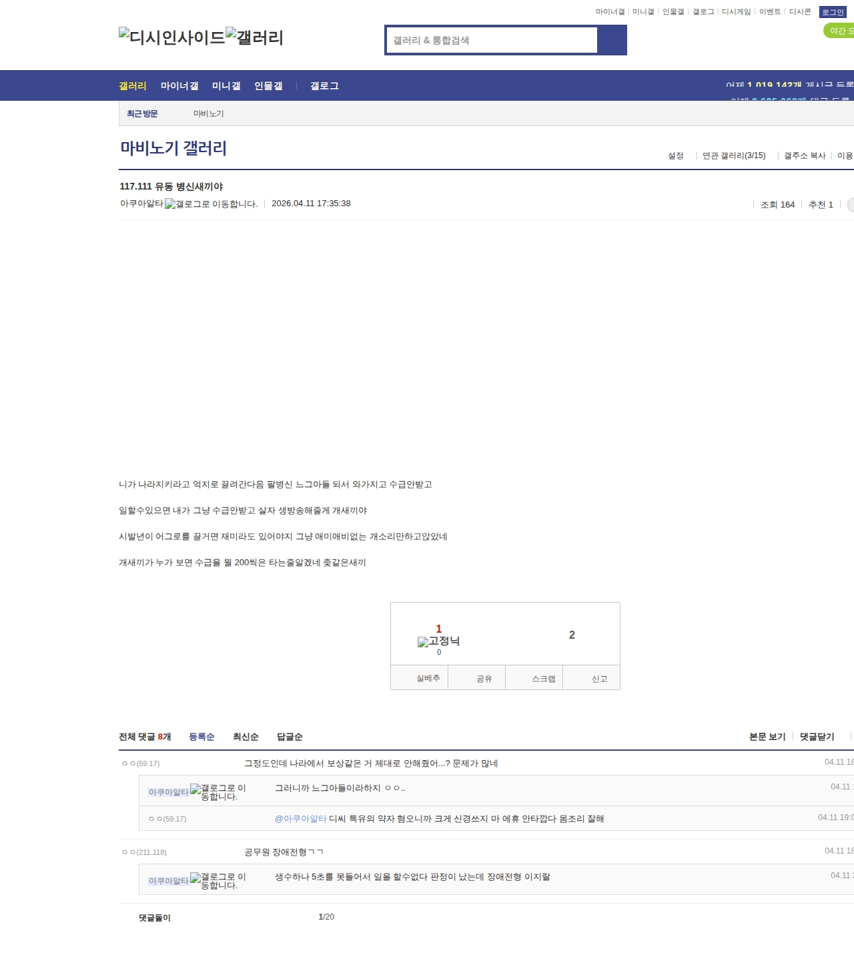The image size is (854, 953).
Task: Open 인물갤 in the top utility links
Action: tap(673, 12)
